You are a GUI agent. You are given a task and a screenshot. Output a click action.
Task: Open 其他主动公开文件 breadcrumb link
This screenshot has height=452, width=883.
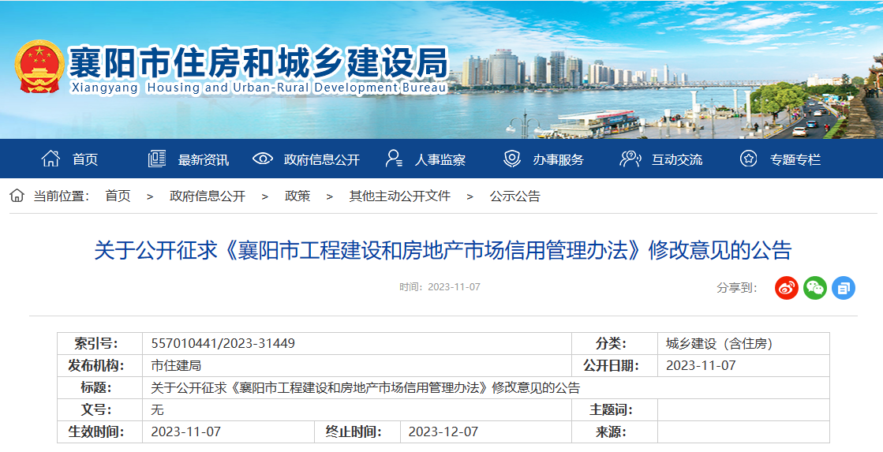tap(399, 196)
